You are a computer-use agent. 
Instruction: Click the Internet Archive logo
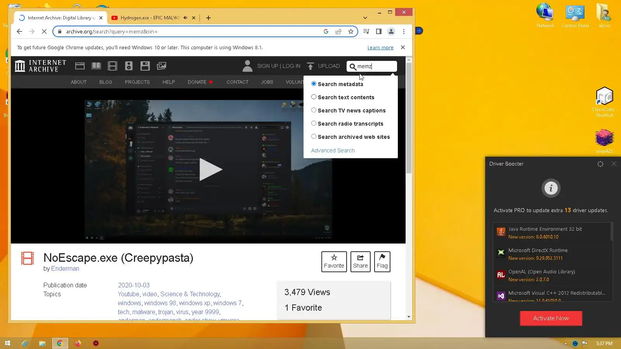40,66
